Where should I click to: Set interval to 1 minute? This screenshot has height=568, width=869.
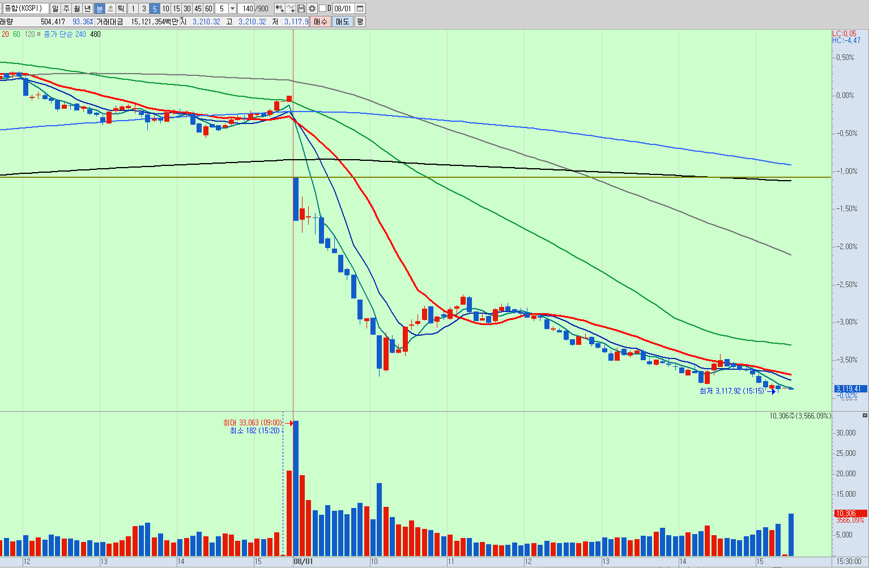(133, 8)
